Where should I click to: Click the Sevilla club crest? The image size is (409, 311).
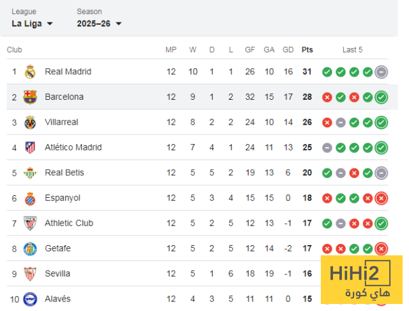point(30,274)
